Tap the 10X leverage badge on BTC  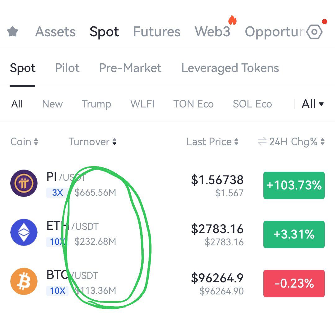tap(57, 291)
